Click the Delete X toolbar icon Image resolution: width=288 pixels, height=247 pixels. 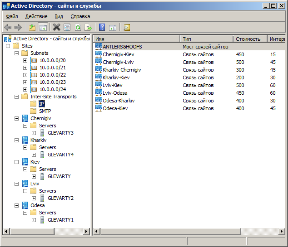point(57,28)
